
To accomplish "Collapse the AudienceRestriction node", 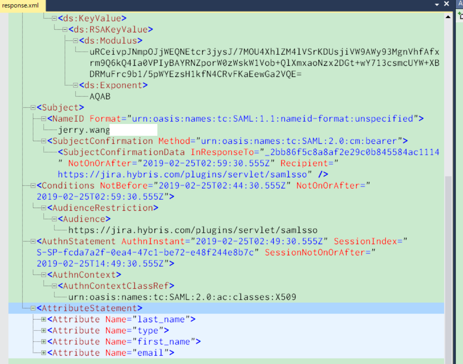I will click(44, 208).
